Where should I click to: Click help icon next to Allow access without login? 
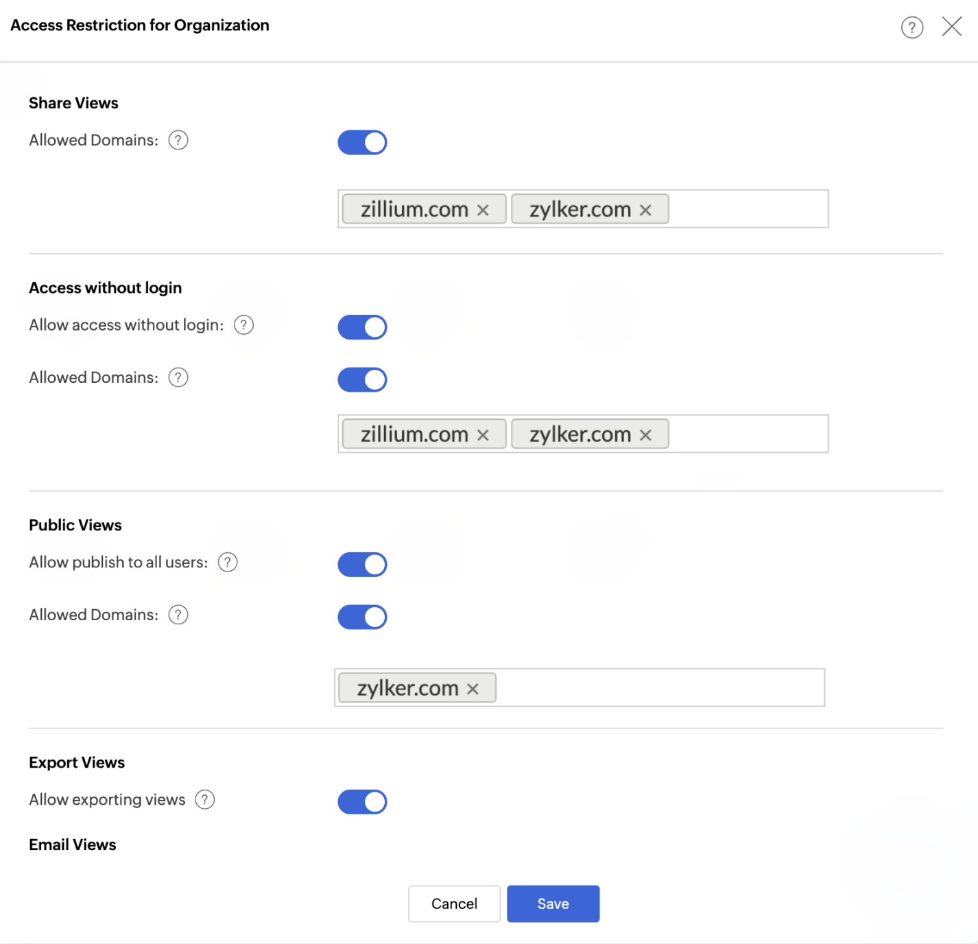click(243, 325)
